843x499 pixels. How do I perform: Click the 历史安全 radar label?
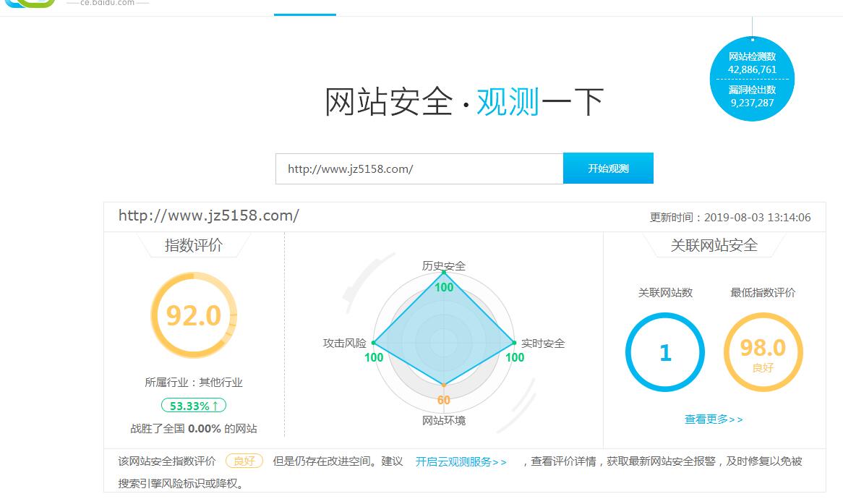[443, 265]
